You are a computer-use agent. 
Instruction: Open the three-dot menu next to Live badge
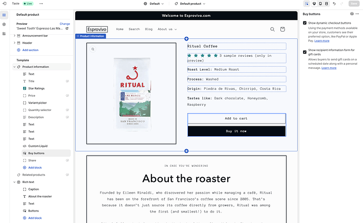(41, 4)
